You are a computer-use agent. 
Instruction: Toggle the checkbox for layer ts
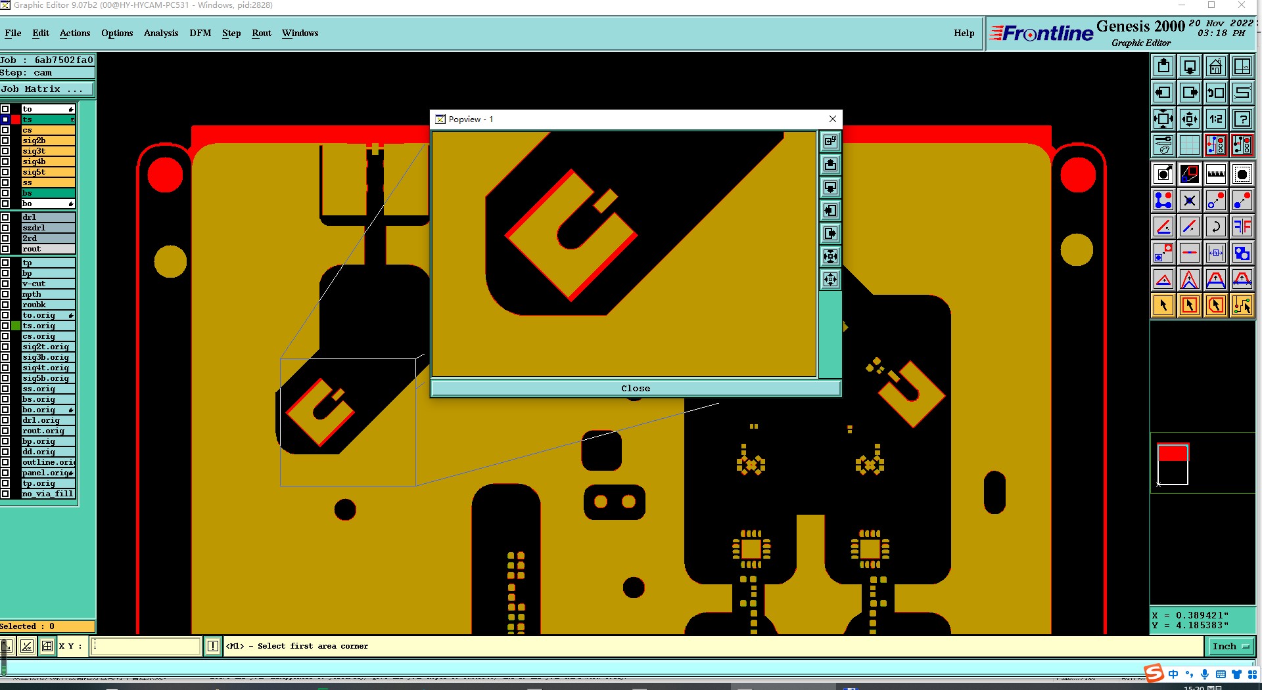[5, 119]
